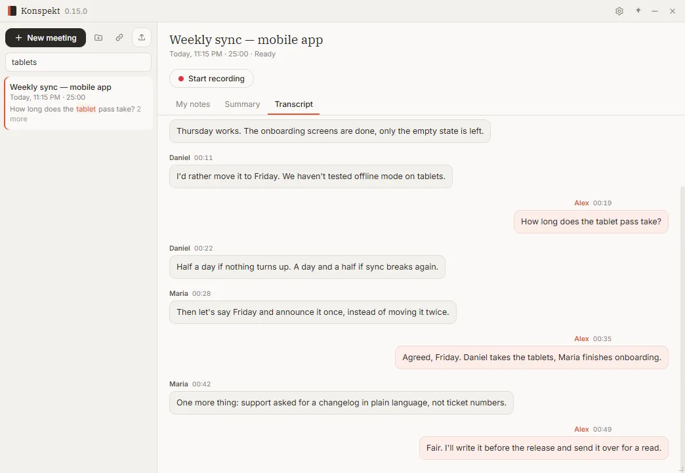
Task: Click the Start recording button
Action: (x=211, y=79)
